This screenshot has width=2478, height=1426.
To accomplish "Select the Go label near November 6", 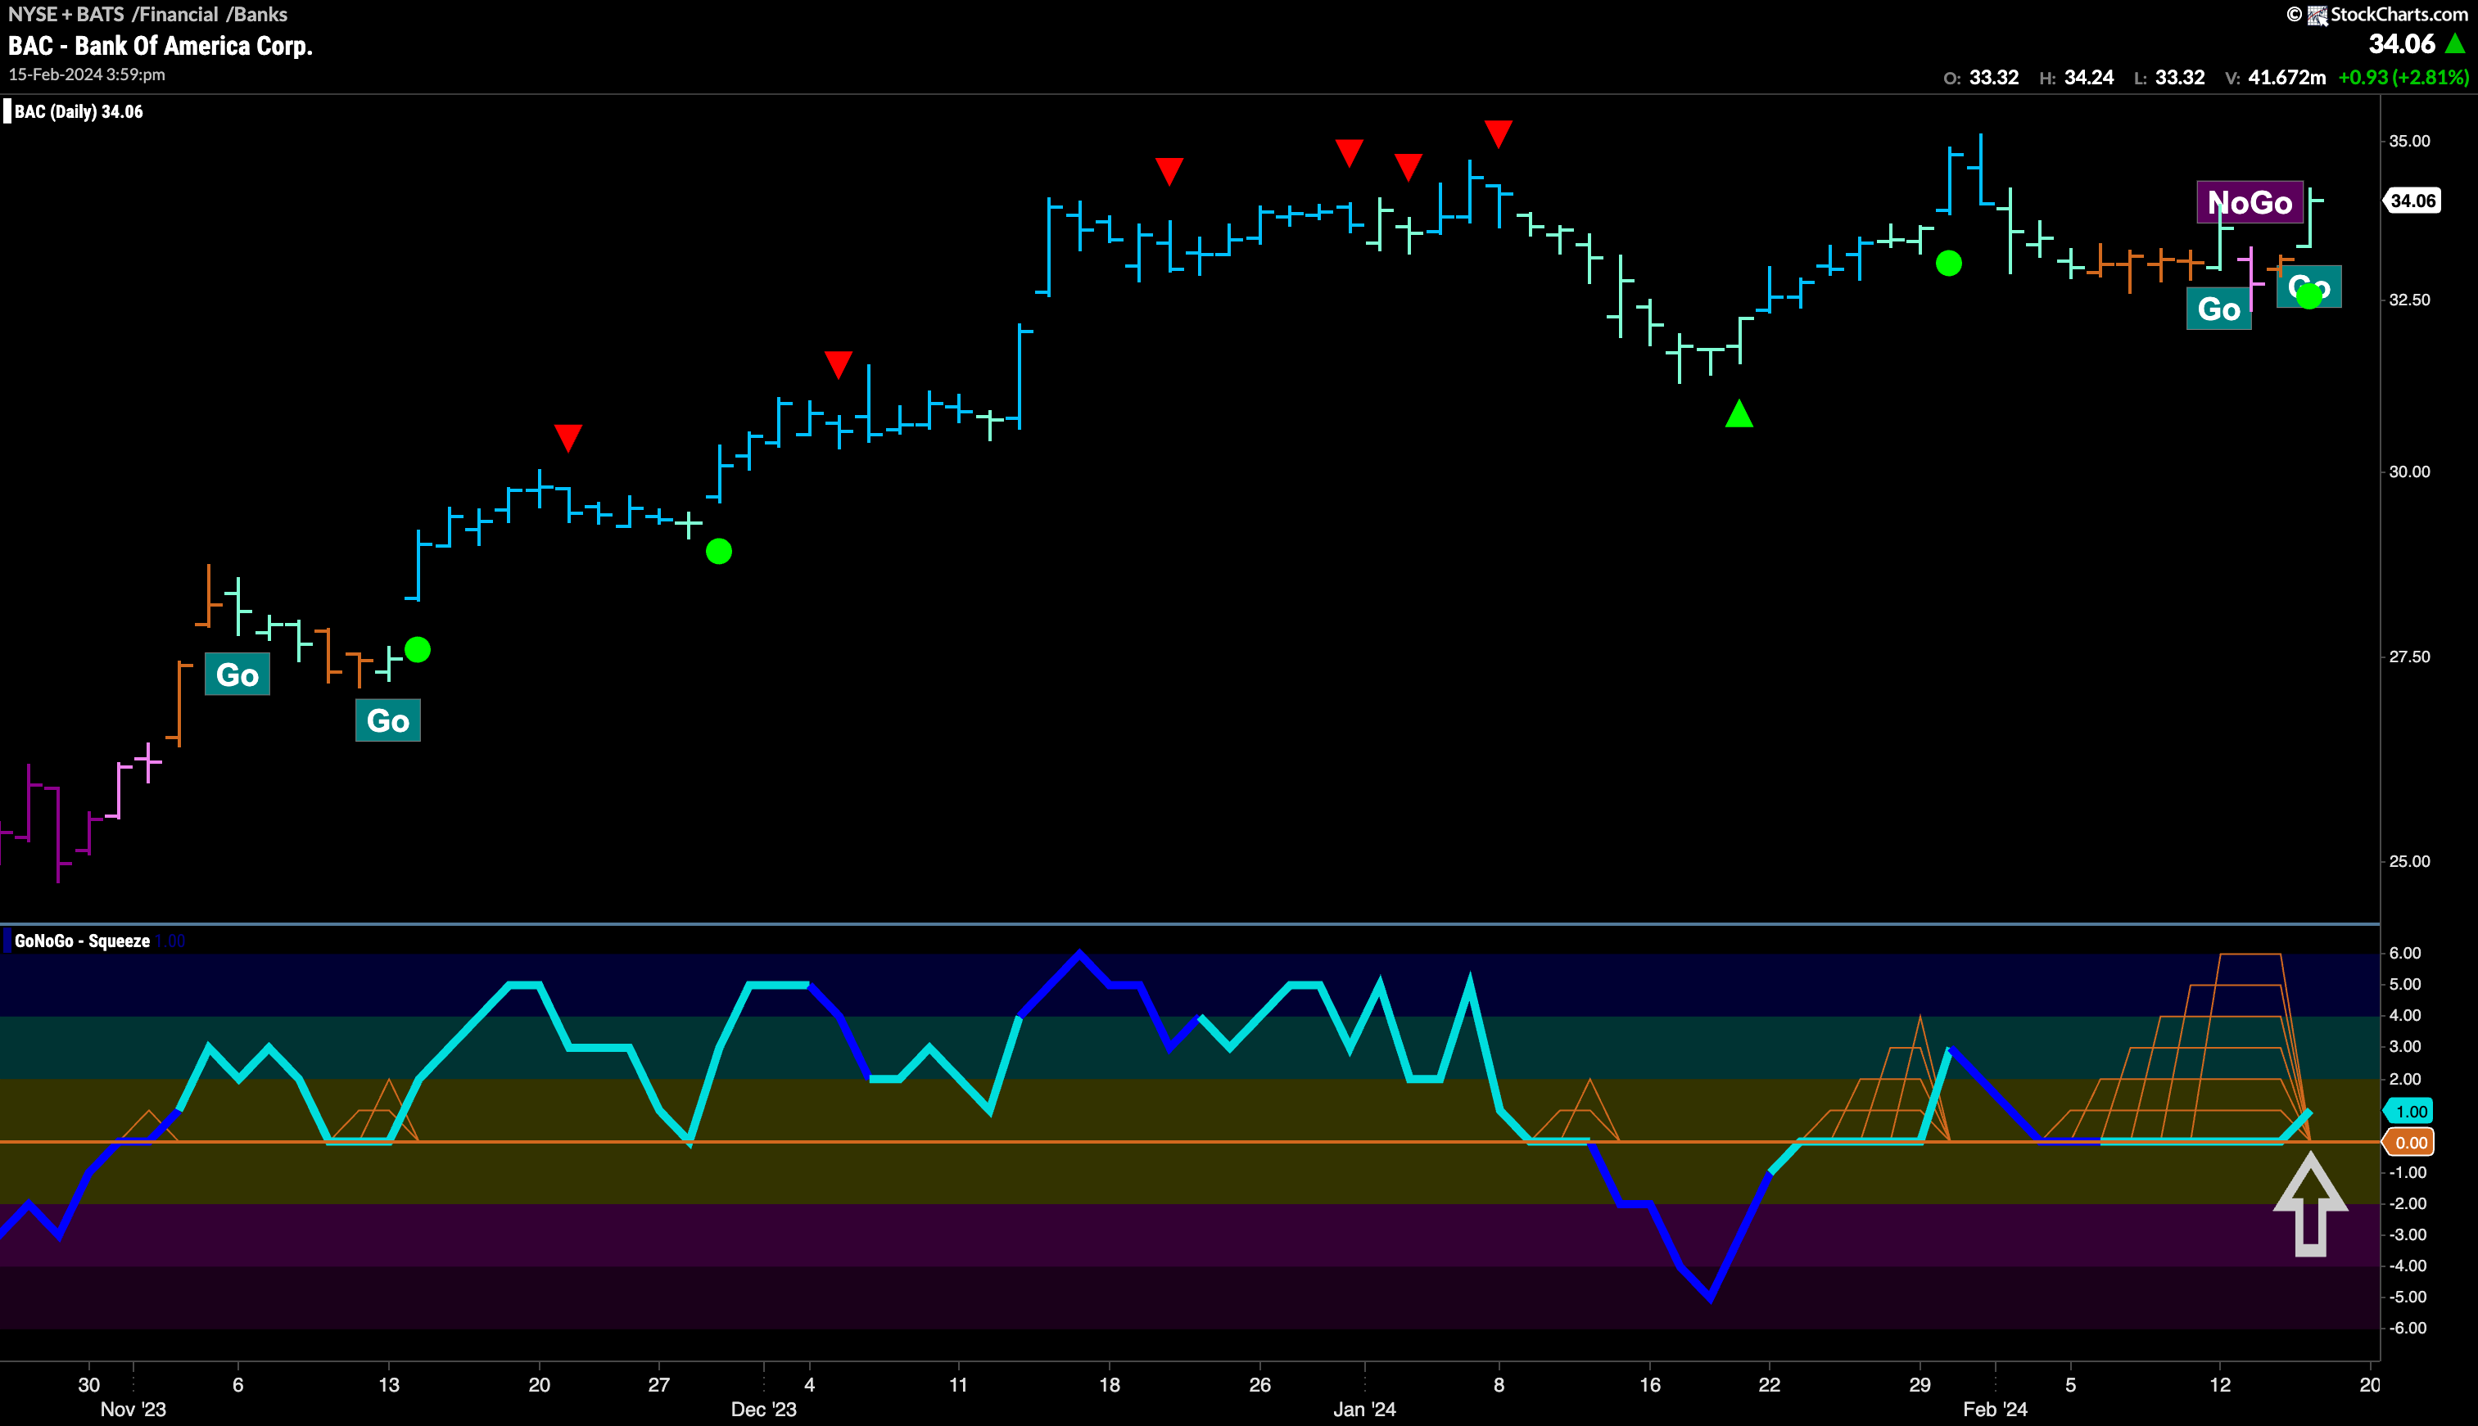I will 237,675.
